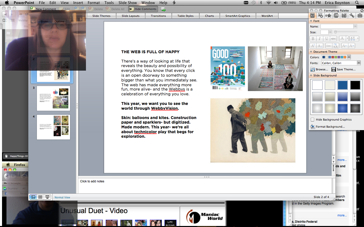Click the Decrease Font Size button
Screen dimensions: 364x227
[352, 46]
